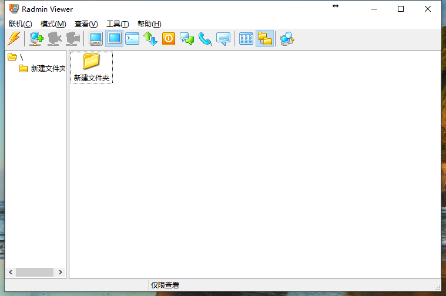The image size is (446, 296).
Task: Select the 新建文件夹 folder in main pane
Action: click(91, 68)
